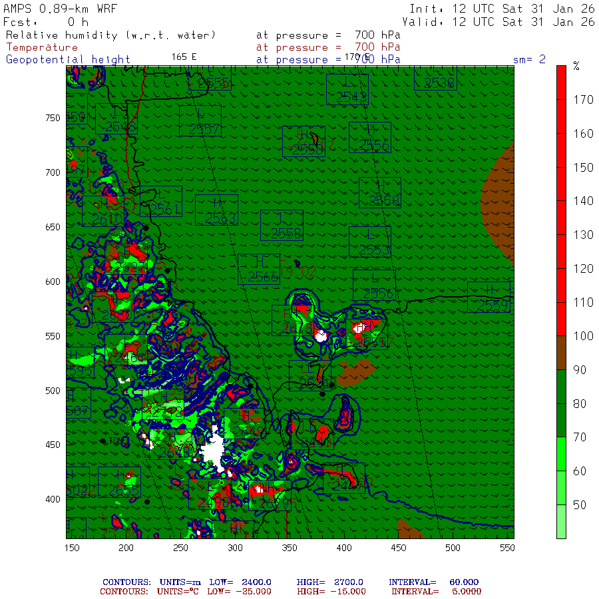The width and height of the screenshot is (599, 599).
Task: Click the 'HIGH= 2700.0' contour legend text
Action: (329, 582)
